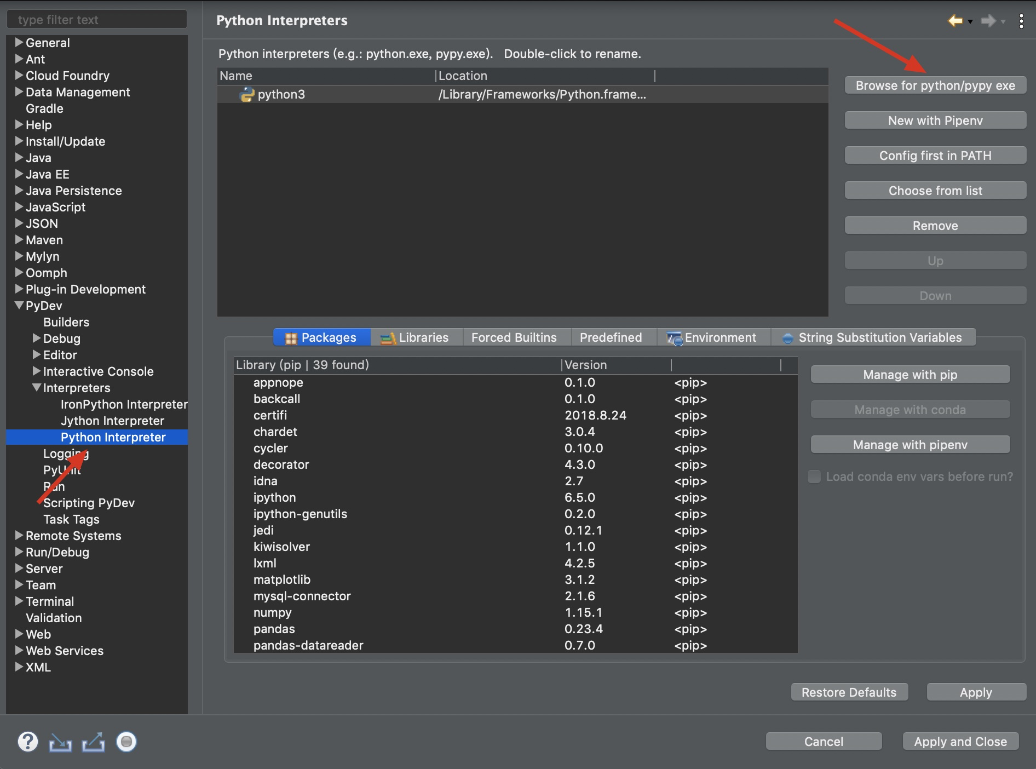Select the numpy package row

click(515, 612)
